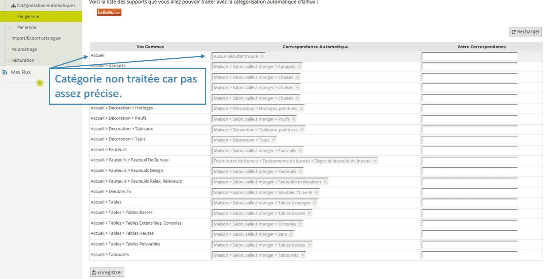Open the Aucun Résultat trouvé dropdown

pos(238,57)
